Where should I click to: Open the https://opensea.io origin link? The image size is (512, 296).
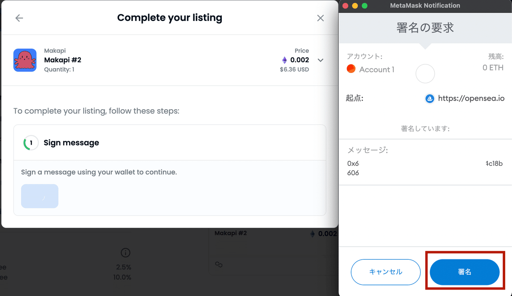pyautogui.click(x=471, y=99)
